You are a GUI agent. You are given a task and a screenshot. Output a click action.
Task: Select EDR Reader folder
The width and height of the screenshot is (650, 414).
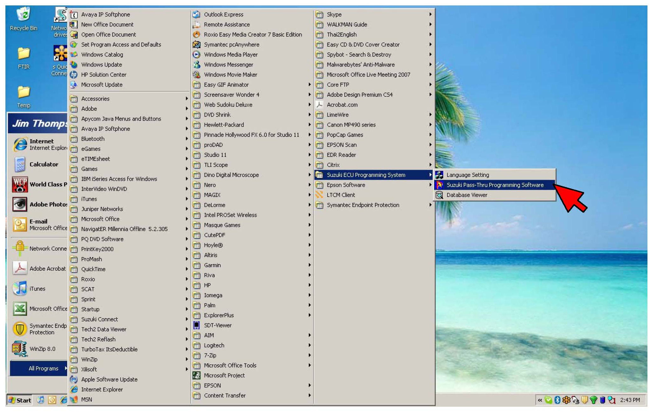click(374, 155)
